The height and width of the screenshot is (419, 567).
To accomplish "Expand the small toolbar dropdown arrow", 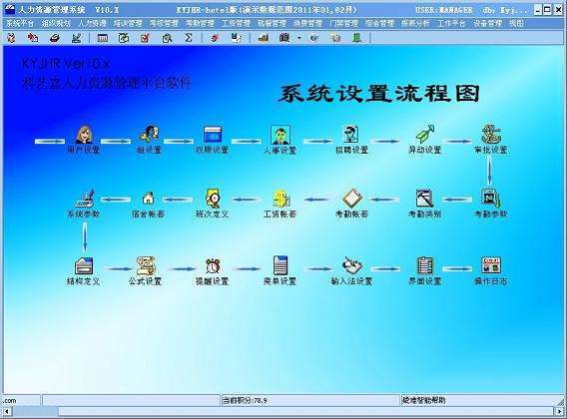I will click(299, 38).
